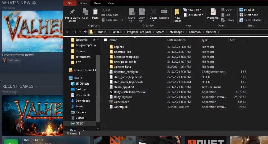Viewport: 268px width, 144px height.
Task: Click Select none in ribbon
Action: (x=248, y=15)
